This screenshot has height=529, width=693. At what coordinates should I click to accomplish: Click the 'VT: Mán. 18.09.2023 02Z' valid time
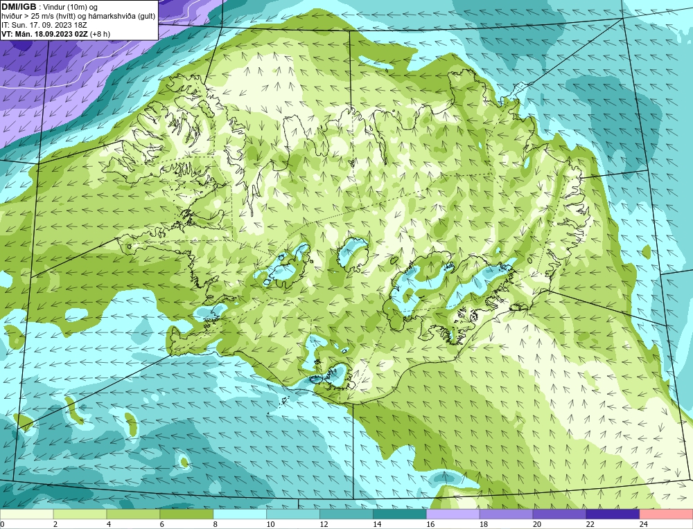click(x=44, y=33)
